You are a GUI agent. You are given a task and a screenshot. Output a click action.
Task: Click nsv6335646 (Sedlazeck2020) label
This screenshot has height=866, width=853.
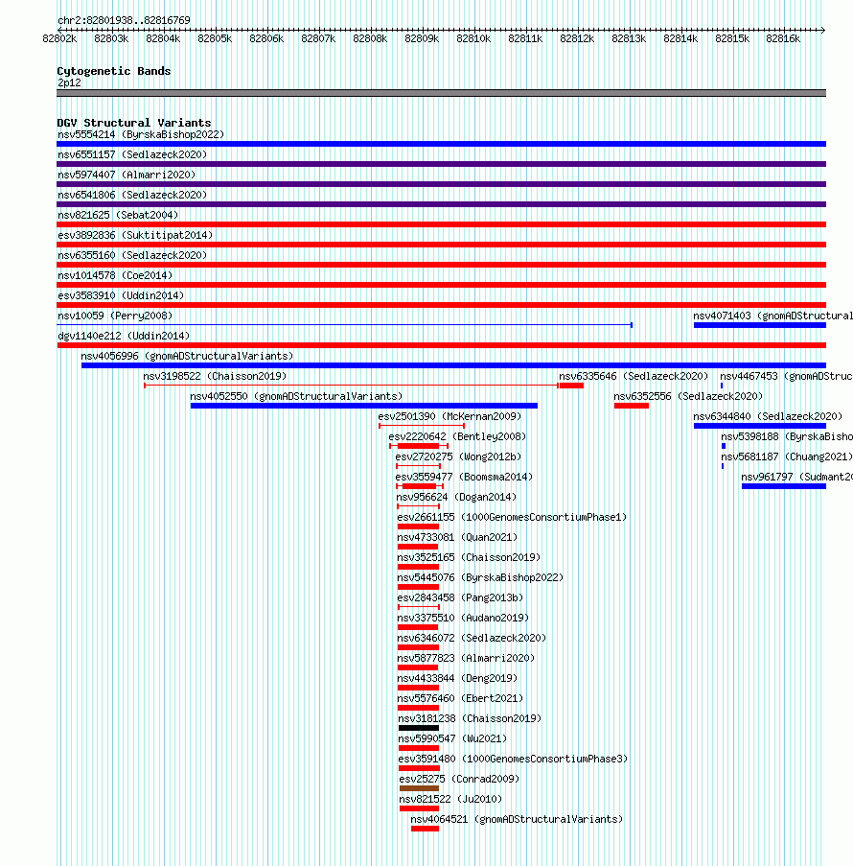[x=634, y=376]
